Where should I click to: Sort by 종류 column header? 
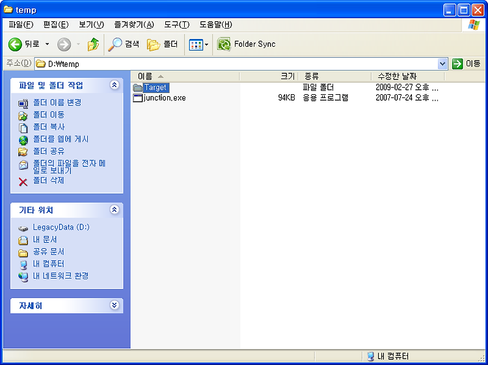(x=335, y=76)
